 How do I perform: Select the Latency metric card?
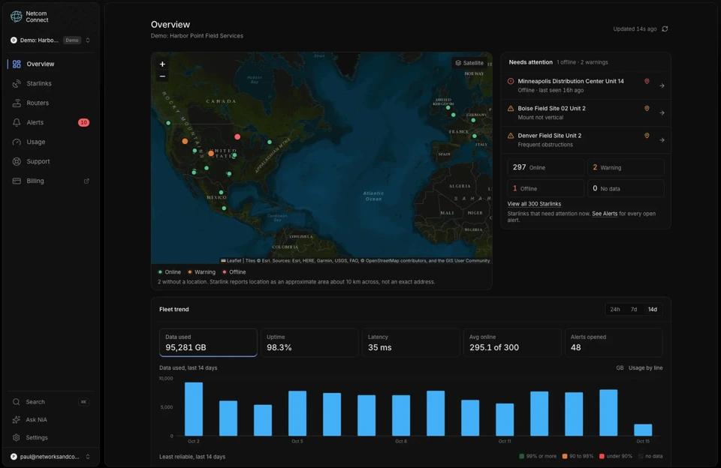pyautogui.click(x=411, y=343)
